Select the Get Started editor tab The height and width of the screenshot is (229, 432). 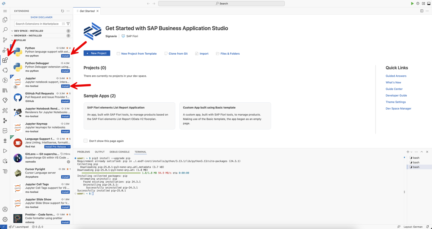pyautogui.click(x=87, y=11)
